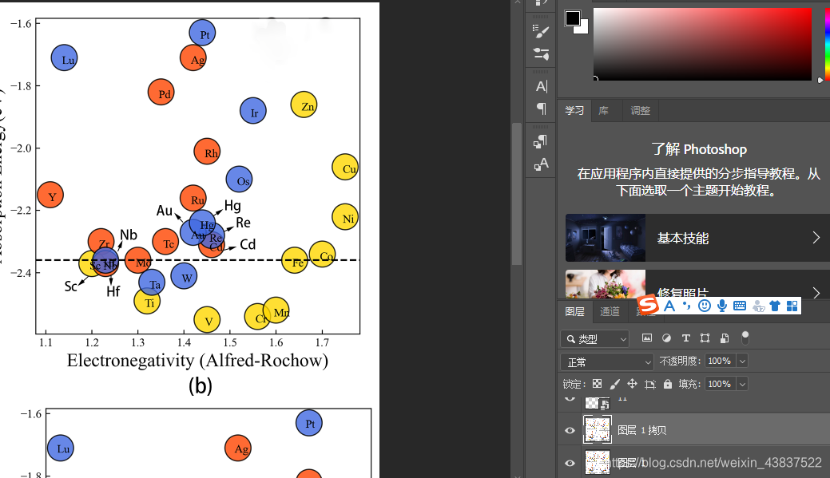Hide the bottom 图层 1 layer
The height and width of the screenshot is (478, 830).
570,463
